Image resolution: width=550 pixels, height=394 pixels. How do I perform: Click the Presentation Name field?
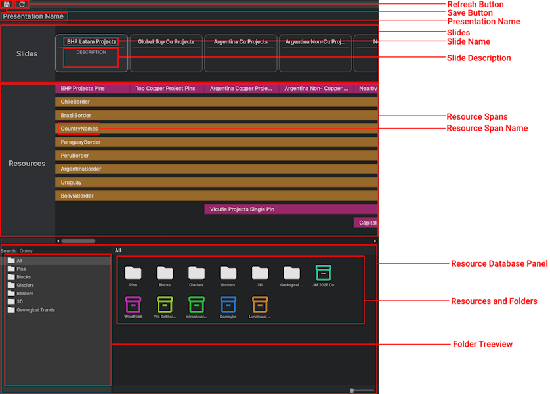[x=33, y=16]
